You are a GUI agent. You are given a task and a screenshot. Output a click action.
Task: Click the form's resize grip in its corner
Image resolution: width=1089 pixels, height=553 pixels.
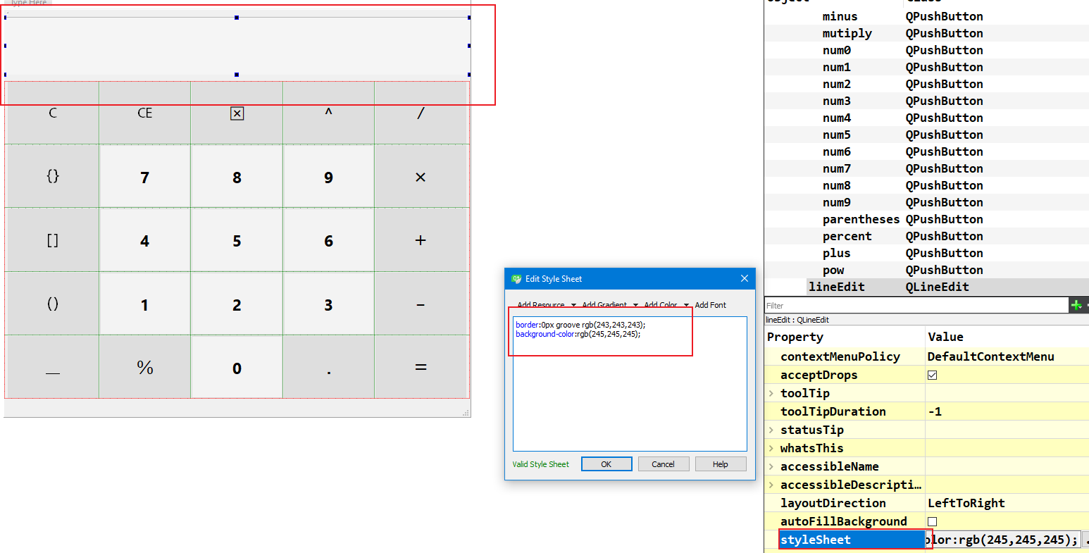466,413
